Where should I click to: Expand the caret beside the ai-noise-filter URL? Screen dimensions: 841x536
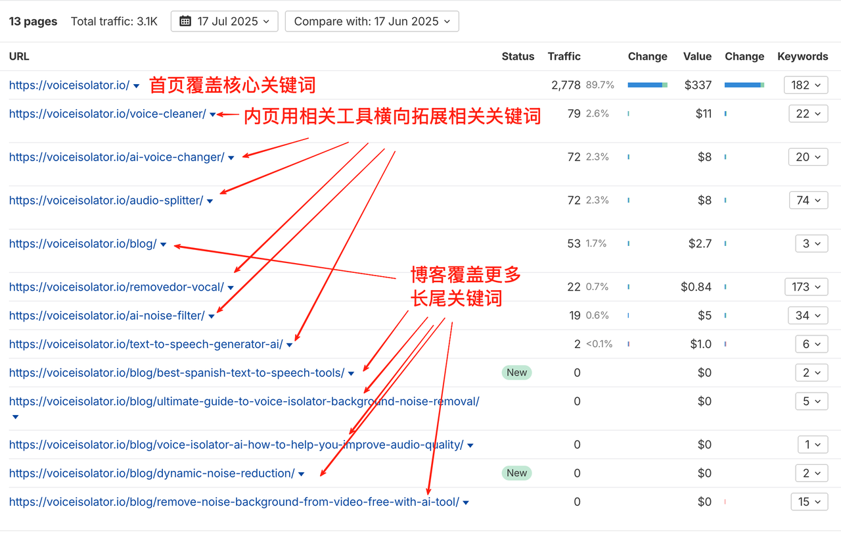212,316
